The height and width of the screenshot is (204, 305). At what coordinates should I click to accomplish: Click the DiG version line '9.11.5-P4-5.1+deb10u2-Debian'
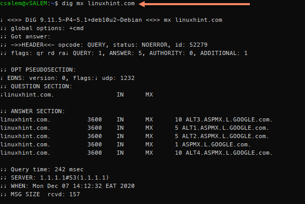(91, 20)
